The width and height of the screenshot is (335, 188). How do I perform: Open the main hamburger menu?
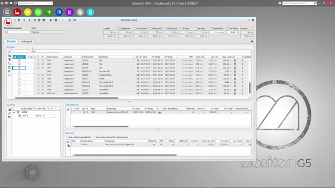point(7,12)
